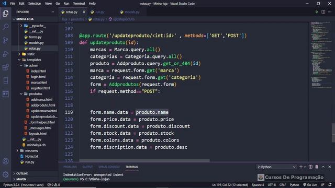Open the notifications bell in status bar
The width and height of the screenshot is (335, 188).
(x=330, y=185)
